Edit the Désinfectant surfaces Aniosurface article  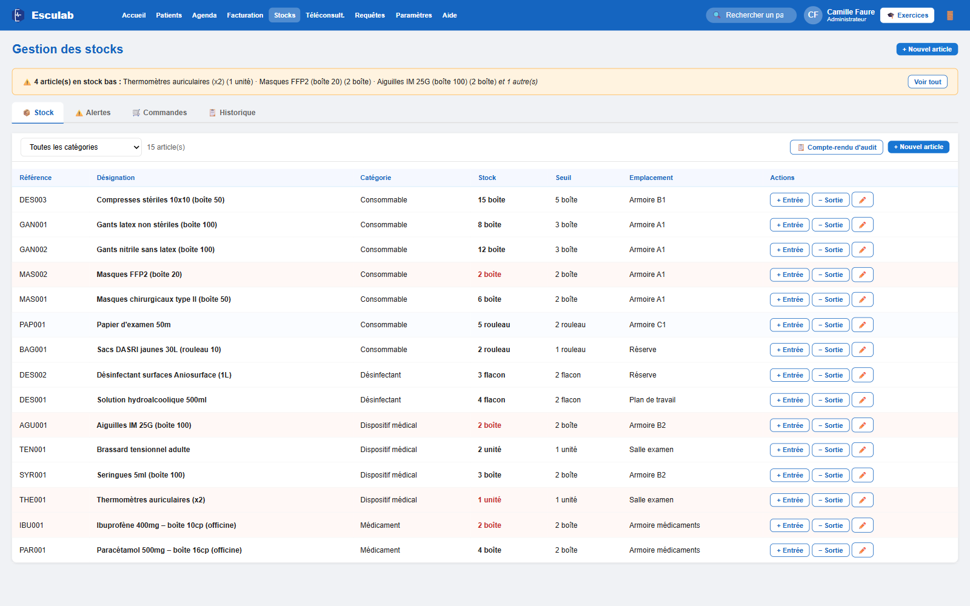pyautogui.click(x=862, y=375)
